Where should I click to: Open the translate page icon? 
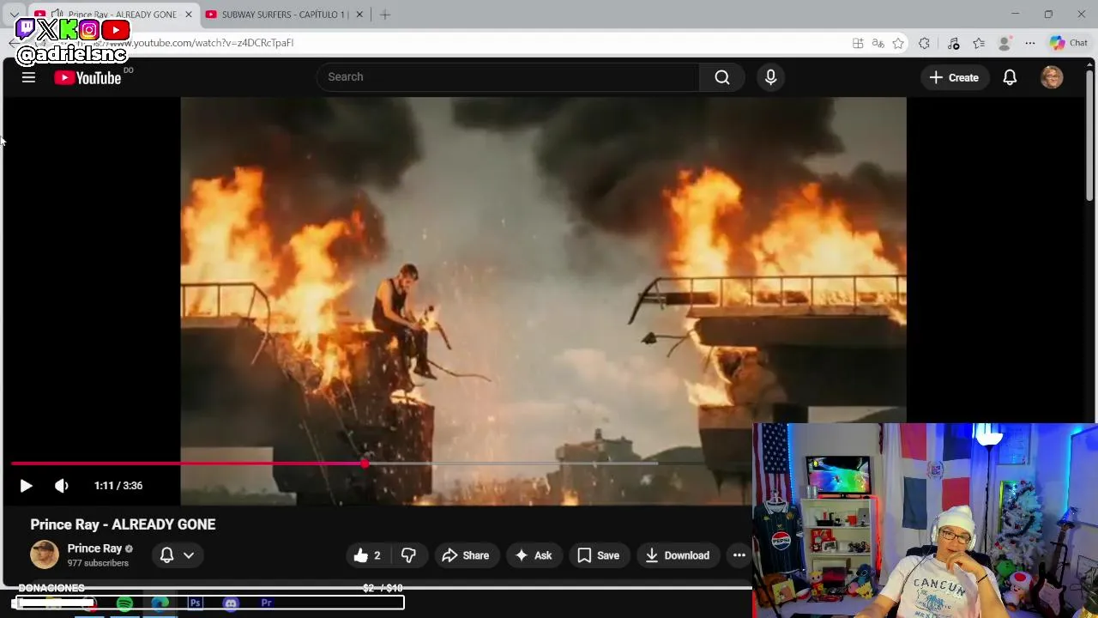[878, 43]
